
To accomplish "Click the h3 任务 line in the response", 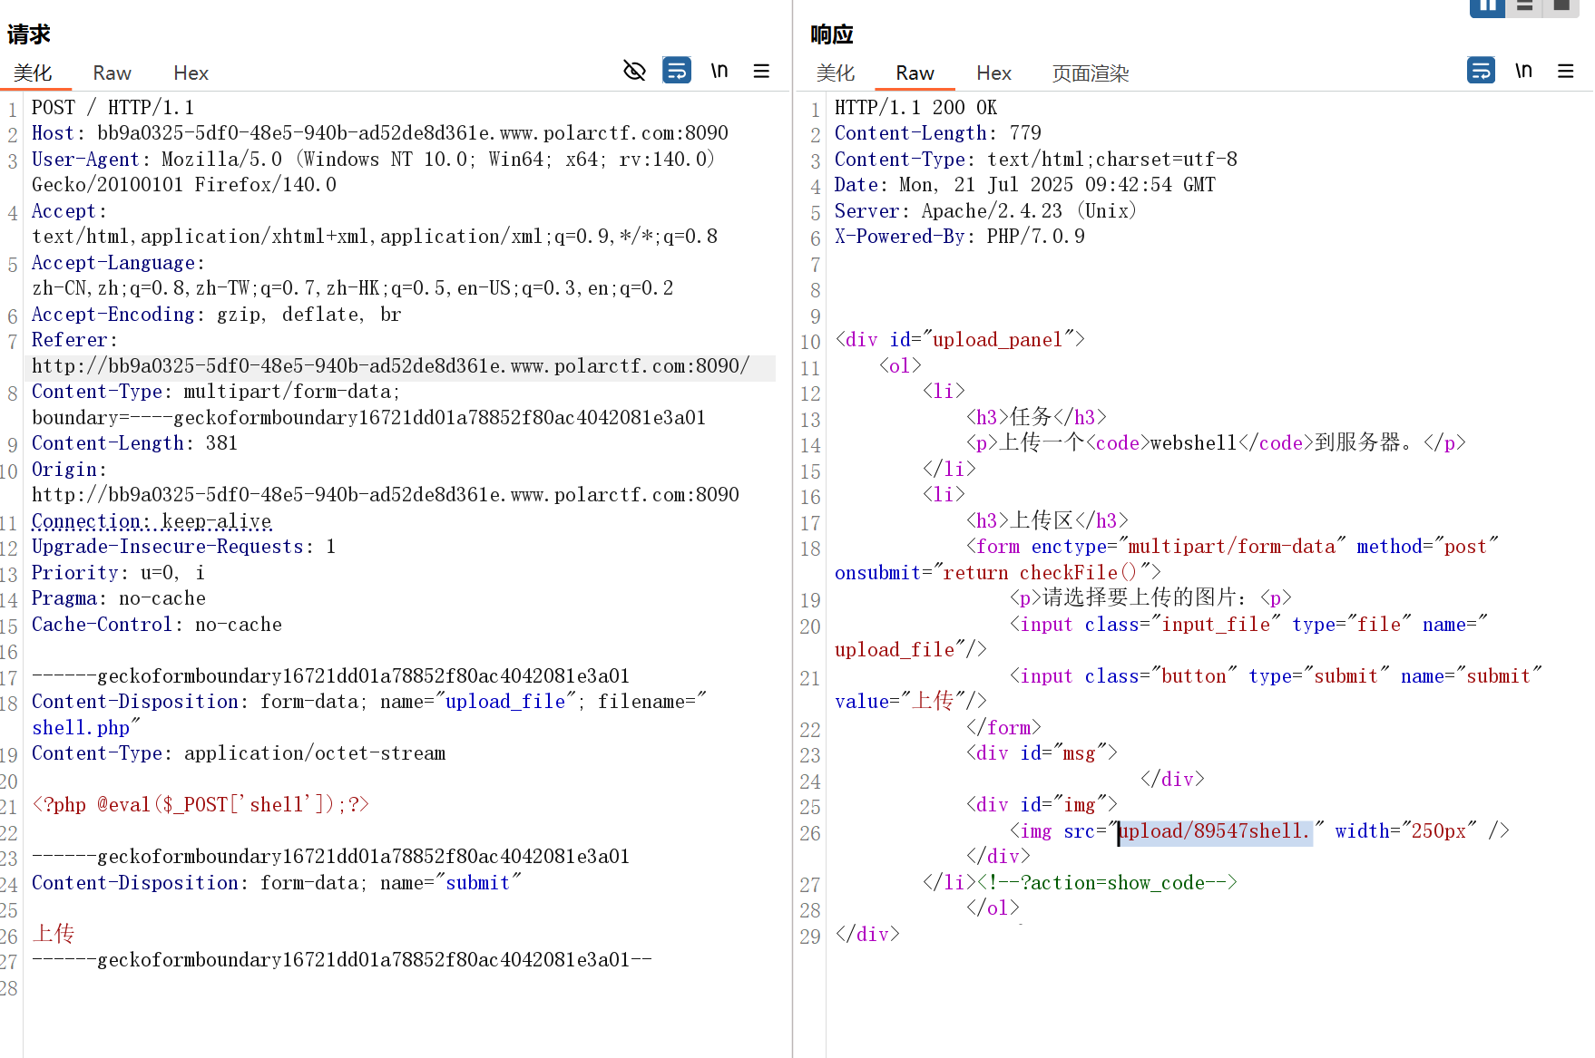I will tap(1036, 417).
